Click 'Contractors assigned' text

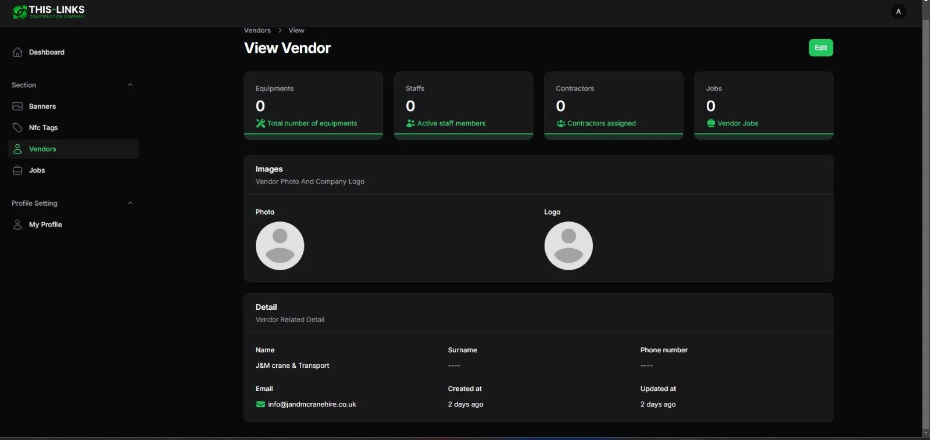click(x=602, y=123)
